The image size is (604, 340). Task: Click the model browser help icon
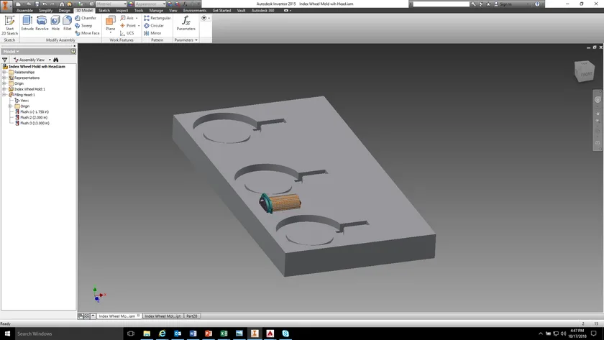[73, 51]
